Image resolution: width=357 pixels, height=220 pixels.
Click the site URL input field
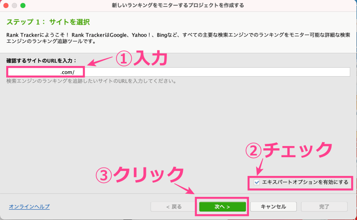(x=178, y=72)
